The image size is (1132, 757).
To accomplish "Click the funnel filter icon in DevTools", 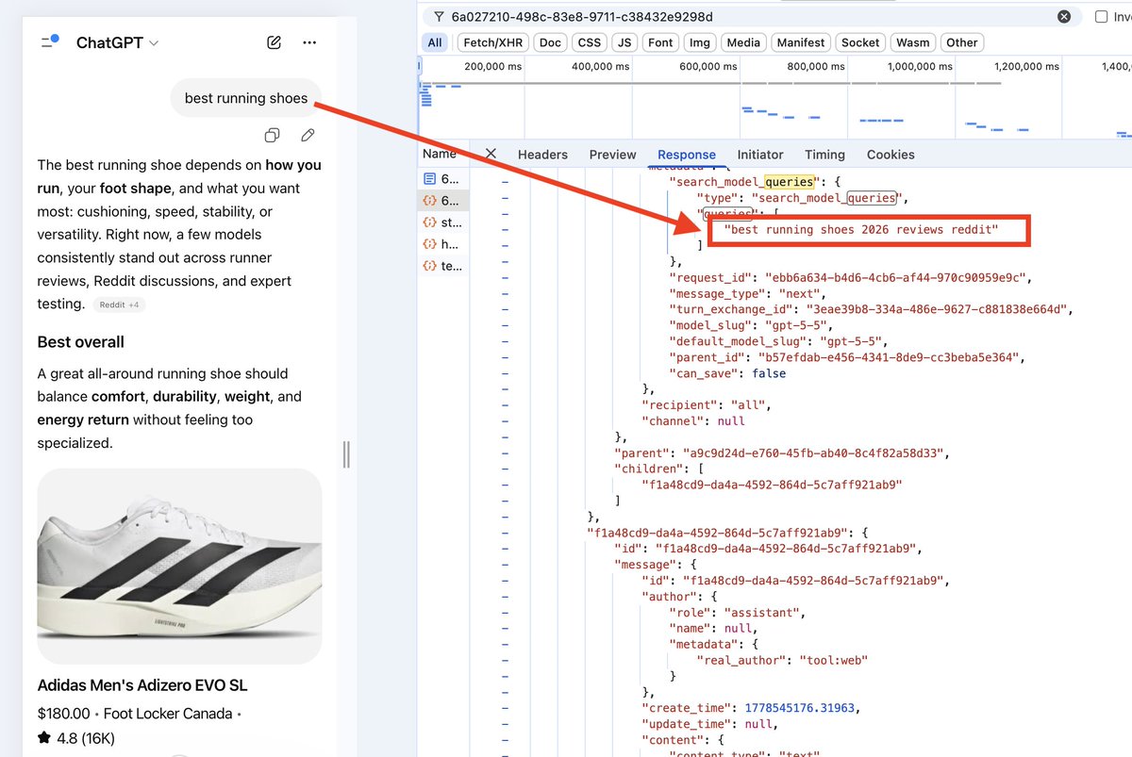I will point(439,16).
